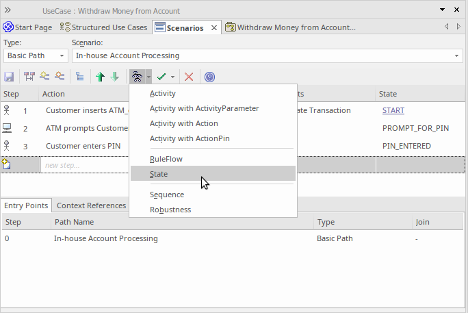The height and width of the screenshot is (313, 468).
Task: Click the START state link
Action: (393, 110)
